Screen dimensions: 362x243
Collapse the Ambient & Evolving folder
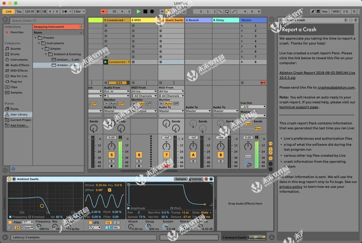pyautogui.click(x=46, y=54)
